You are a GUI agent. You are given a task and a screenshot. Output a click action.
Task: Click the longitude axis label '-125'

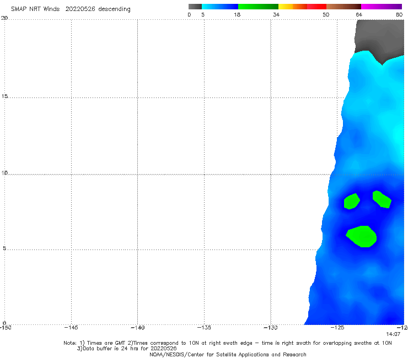[x=337, y=328]
